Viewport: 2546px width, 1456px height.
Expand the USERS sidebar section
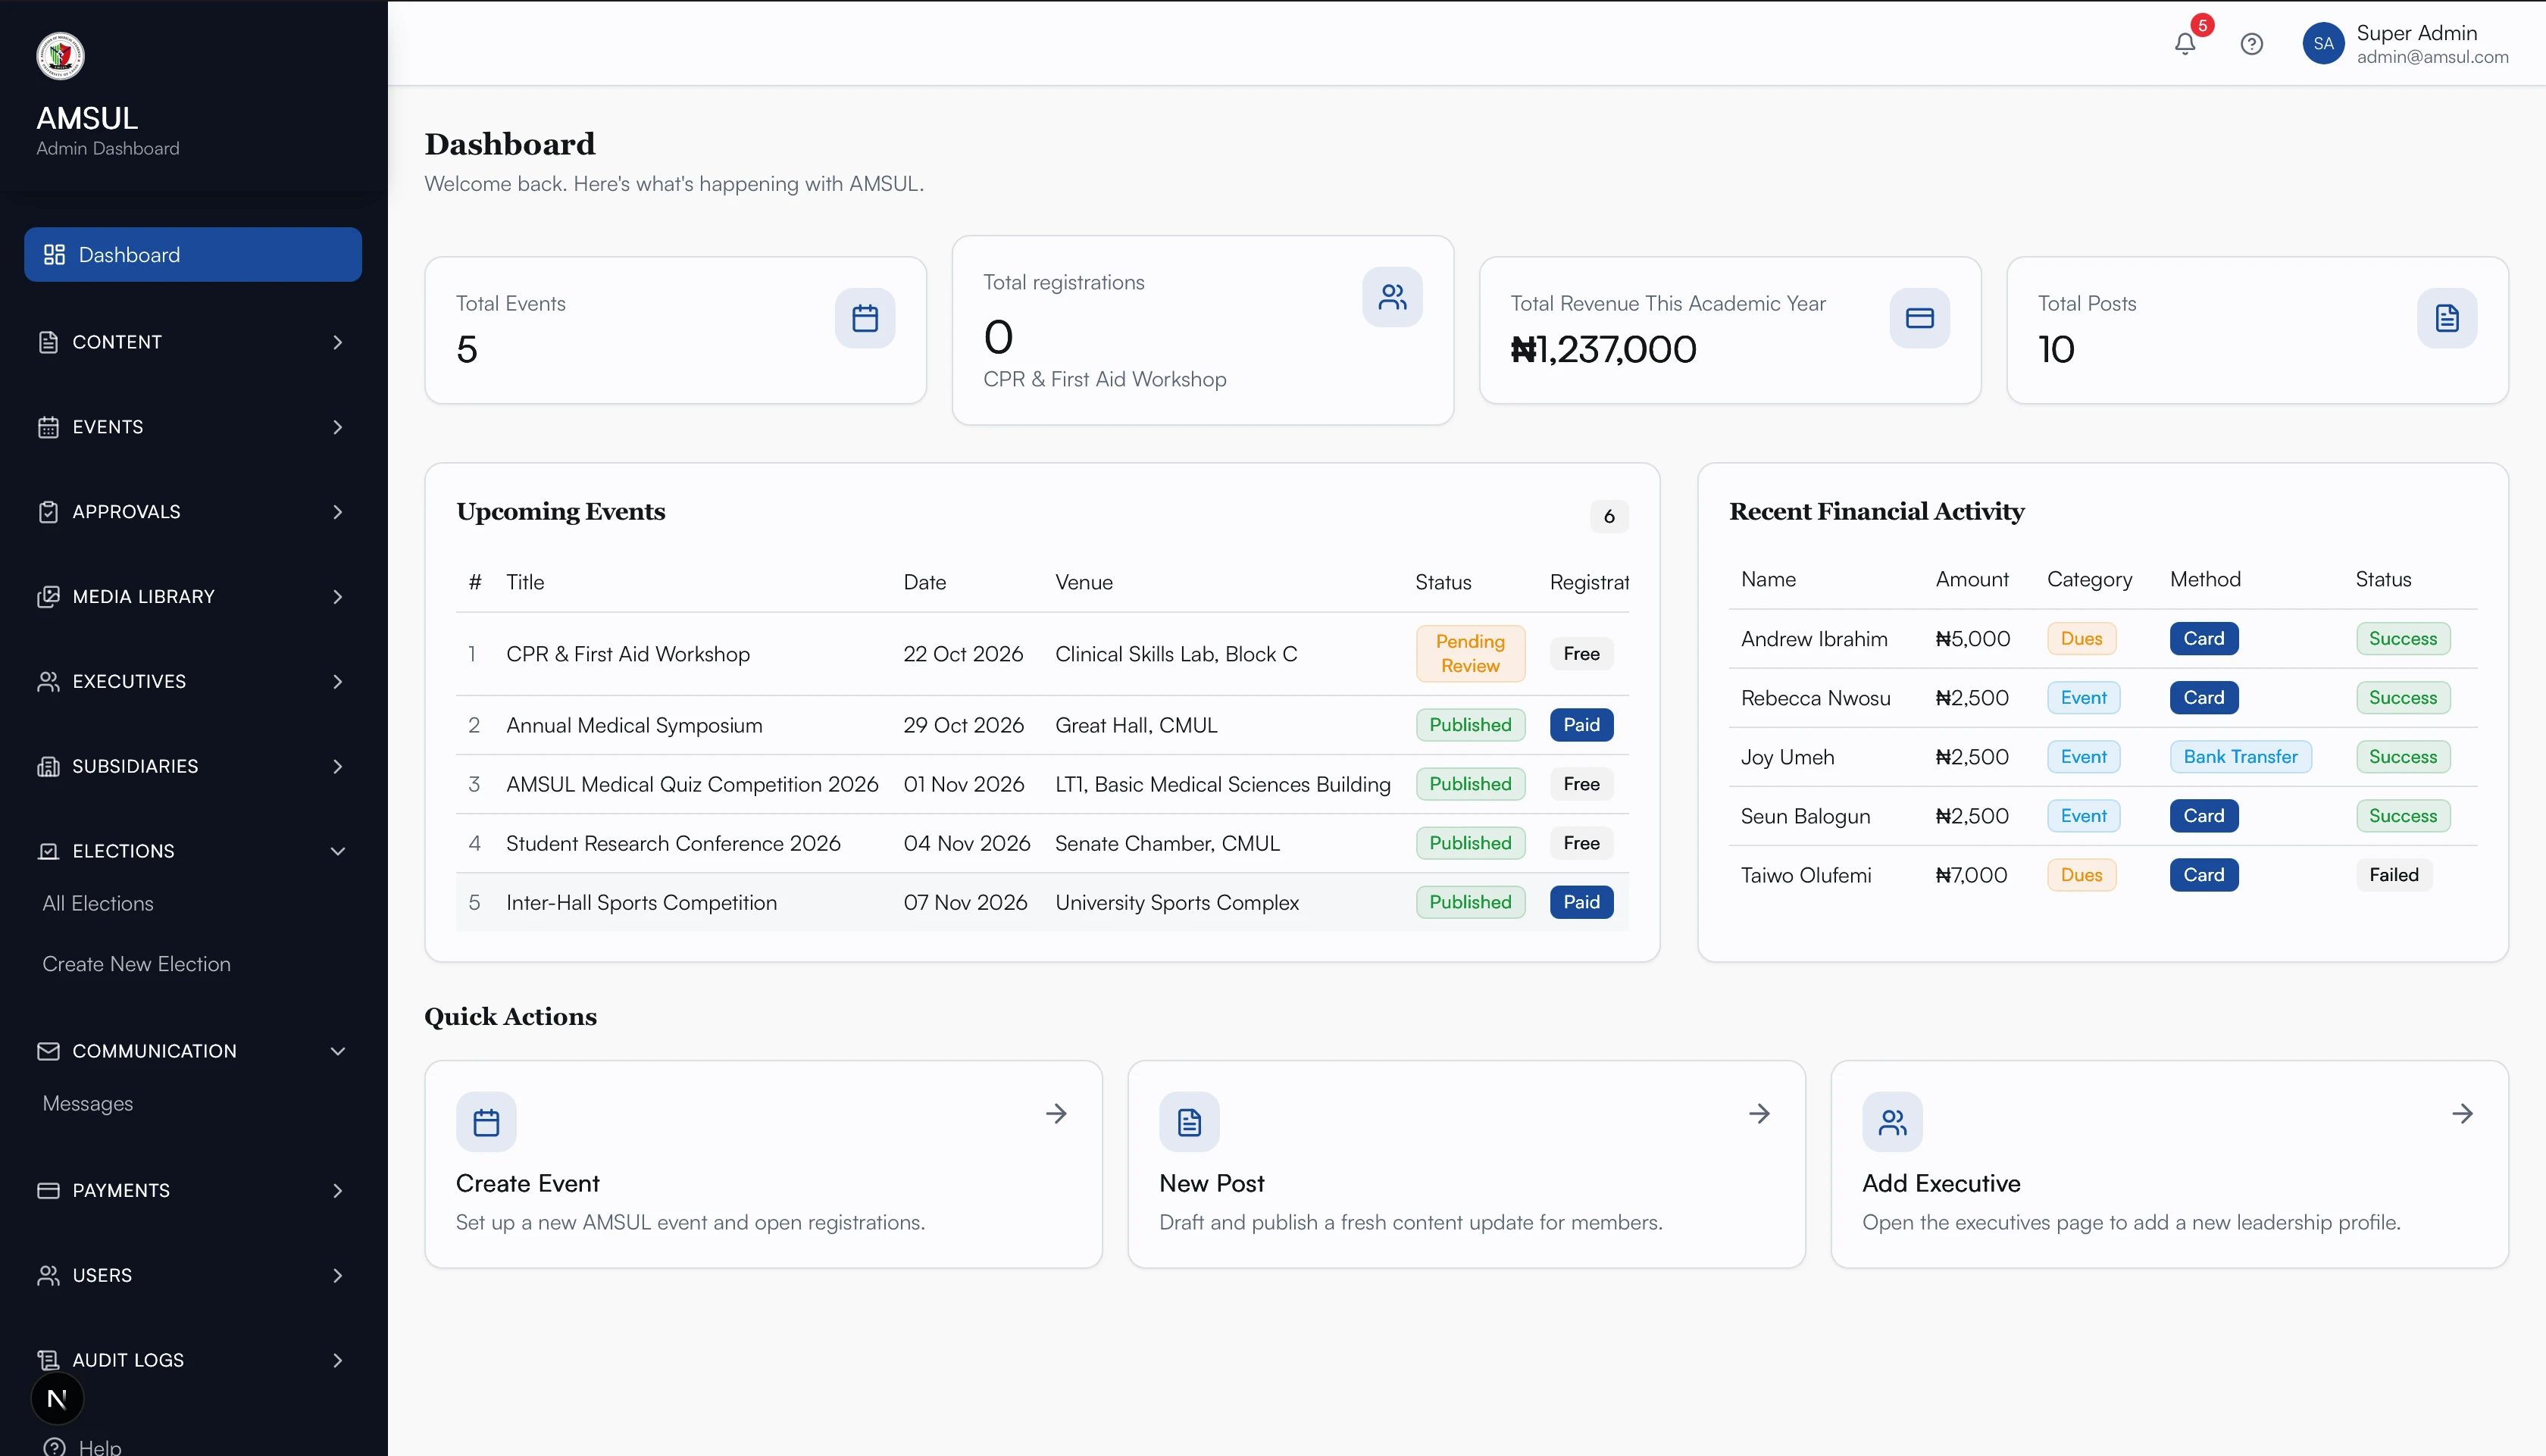pyautogui.click(x=193, y=1276)
